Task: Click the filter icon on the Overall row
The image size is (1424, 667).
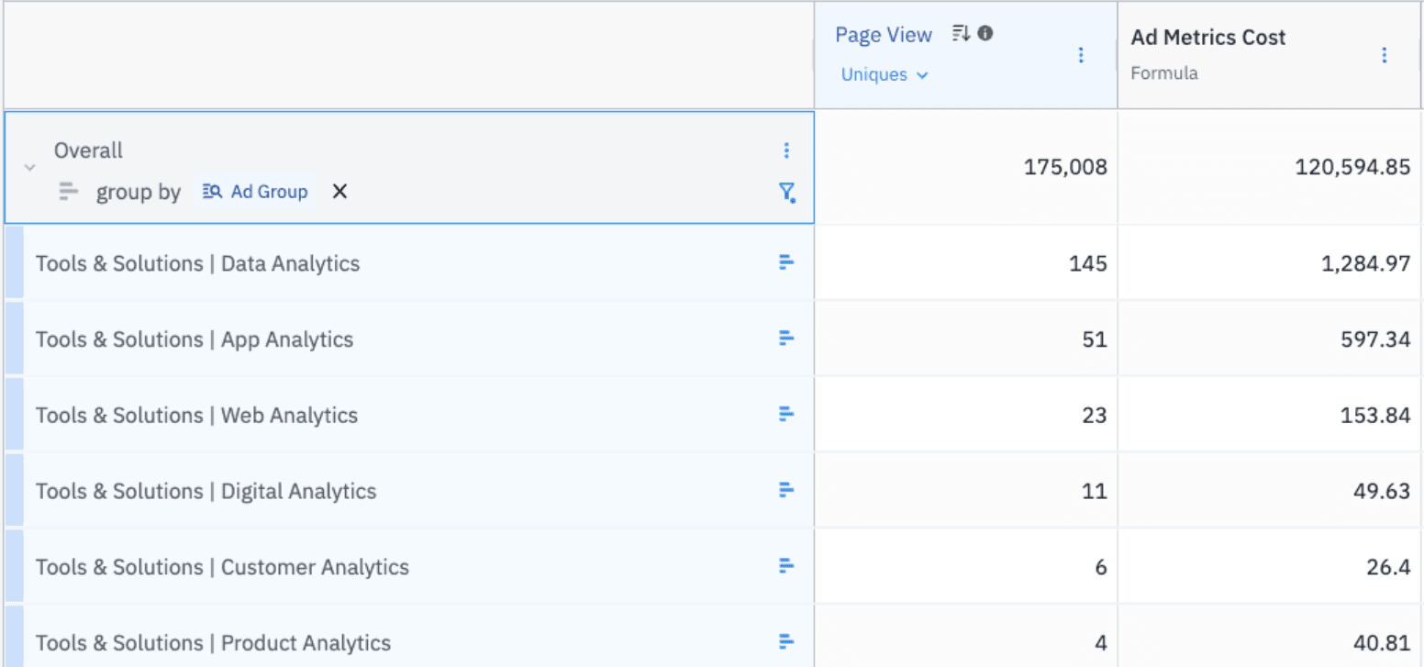Action: click(787, 193)
